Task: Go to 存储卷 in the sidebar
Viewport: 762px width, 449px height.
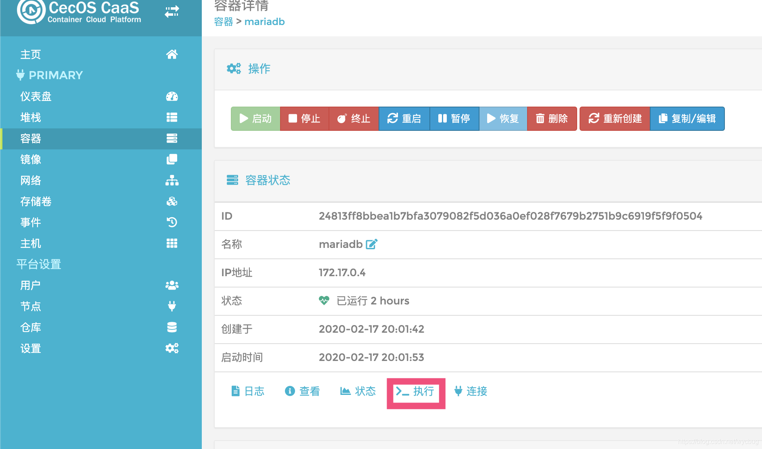Action: tap(101, 201)
